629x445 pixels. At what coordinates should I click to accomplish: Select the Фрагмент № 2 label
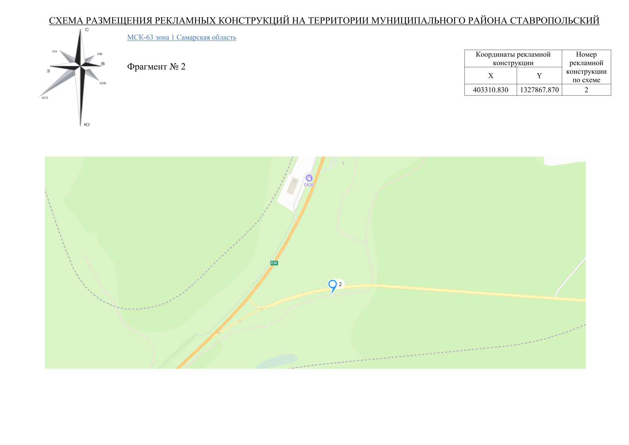157,67
